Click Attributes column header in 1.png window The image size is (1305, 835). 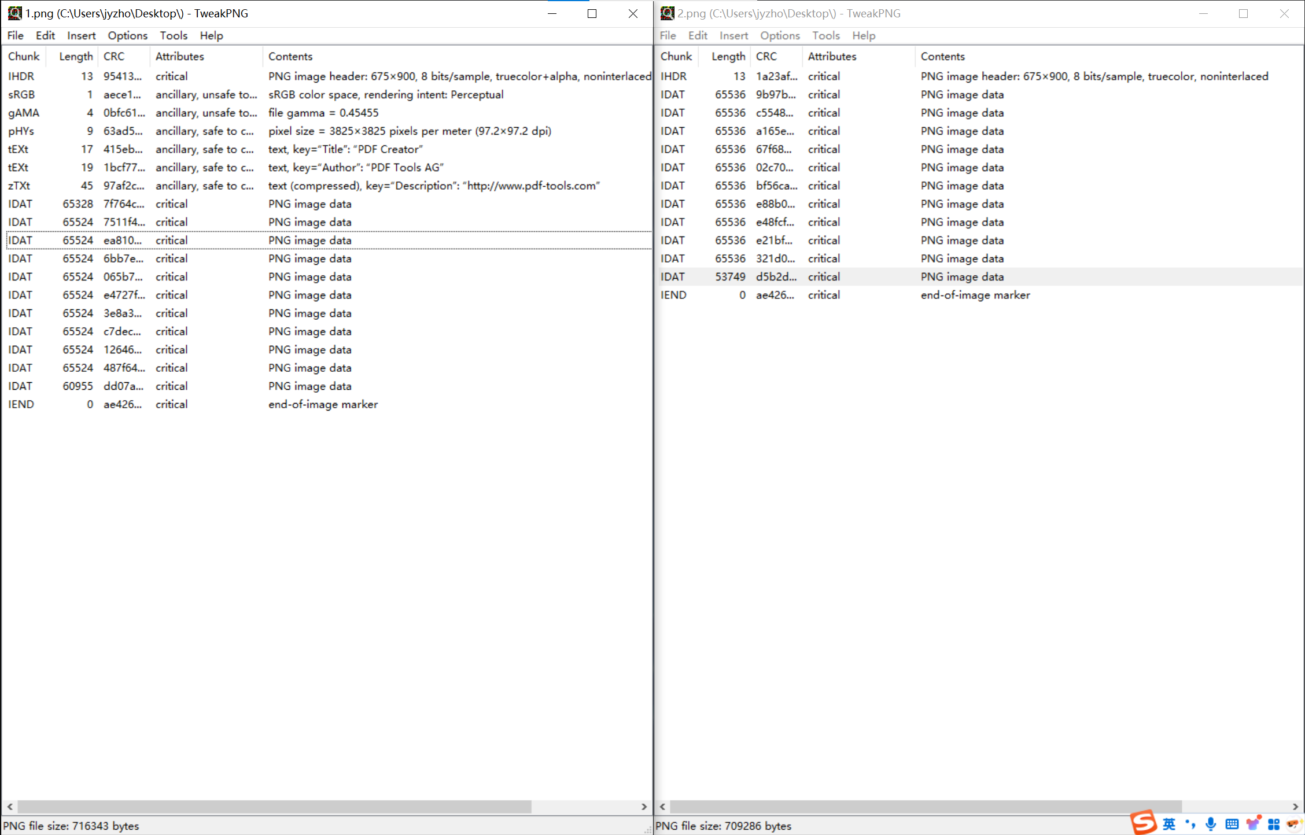(207, 56)
